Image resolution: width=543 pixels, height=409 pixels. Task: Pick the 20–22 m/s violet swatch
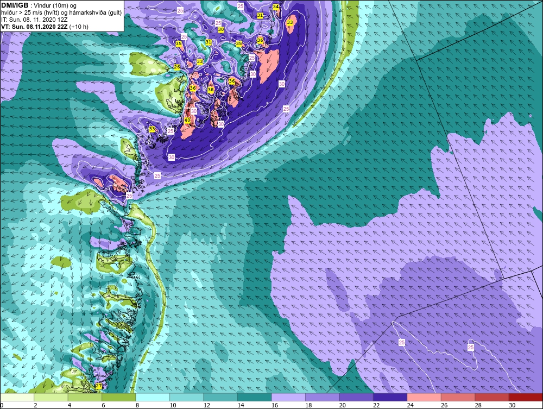click(x=356, y=397)
